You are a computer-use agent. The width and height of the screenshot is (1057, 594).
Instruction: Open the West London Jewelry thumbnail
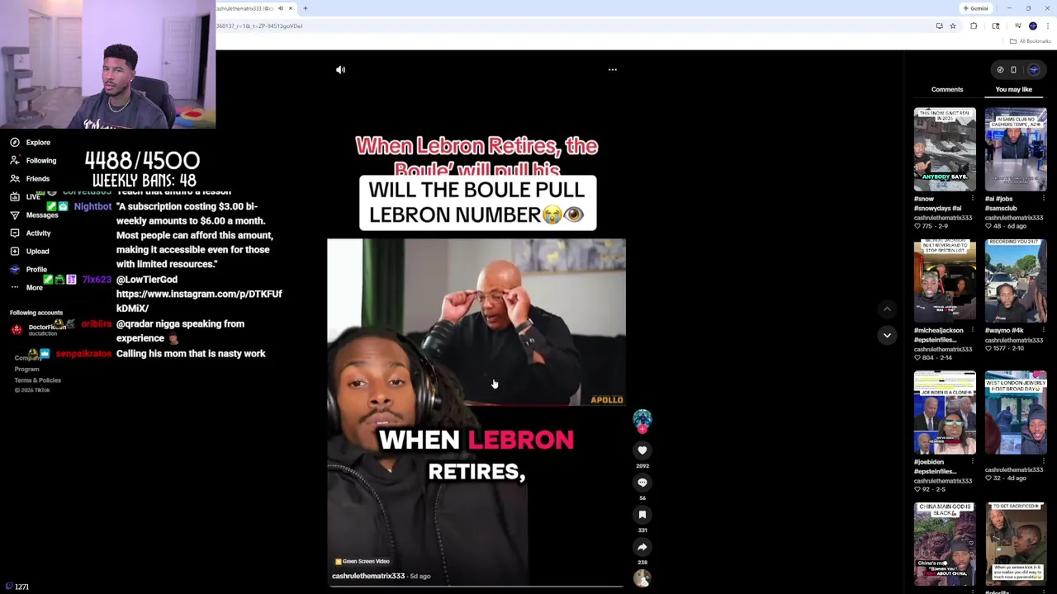[x=1016, y=412]
